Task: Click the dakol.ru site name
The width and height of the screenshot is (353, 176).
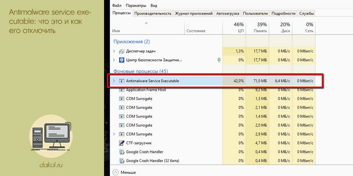Action: (51, 165)
